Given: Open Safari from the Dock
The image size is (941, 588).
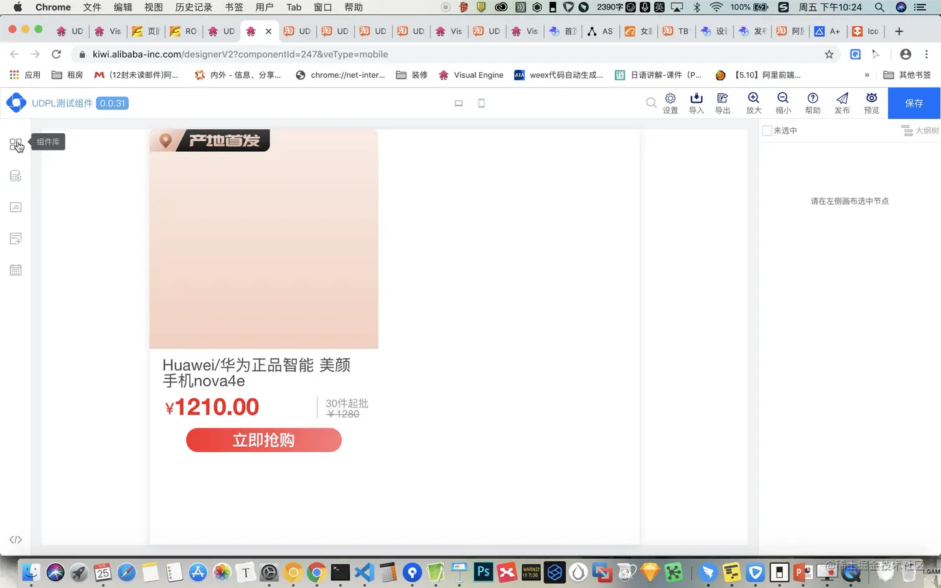Looking at the screenshot, I should coord(126,572).
